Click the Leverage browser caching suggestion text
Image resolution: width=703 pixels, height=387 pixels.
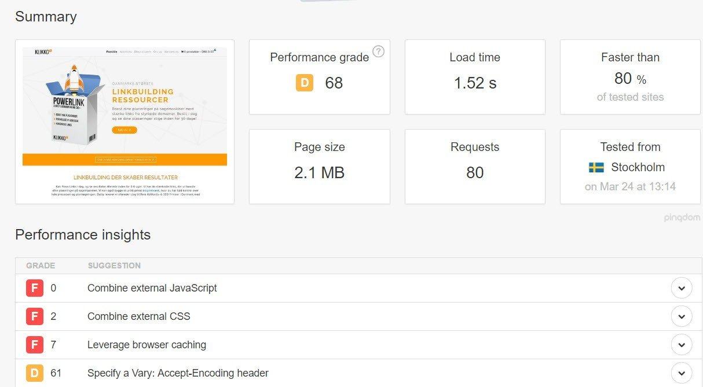point(147,345)
